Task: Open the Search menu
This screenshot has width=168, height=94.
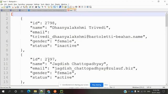Action: pos(10,4)
